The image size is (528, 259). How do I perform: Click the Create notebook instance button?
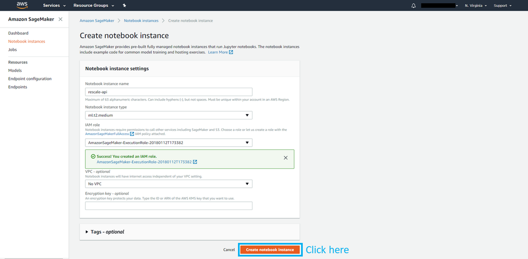pyautogui.click(x=270, y=250)
